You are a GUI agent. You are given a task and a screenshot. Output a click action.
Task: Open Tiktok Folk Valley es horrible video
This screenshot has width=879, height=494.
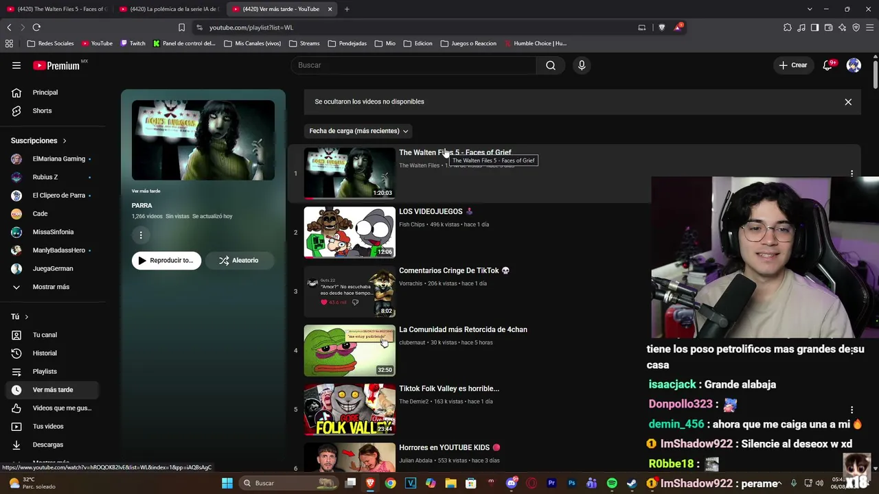click(x=449, y=389)
